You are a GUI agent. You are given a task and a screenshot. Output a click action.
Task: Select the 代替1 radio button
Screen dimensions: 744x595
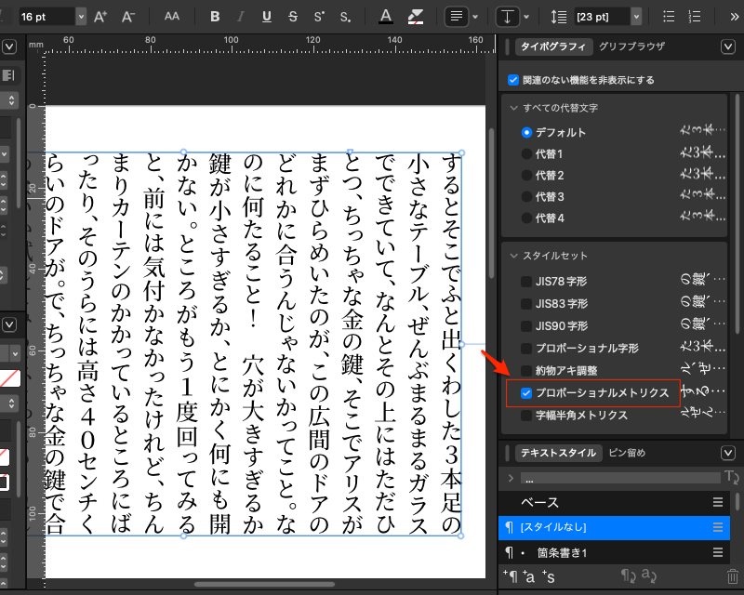526,154
